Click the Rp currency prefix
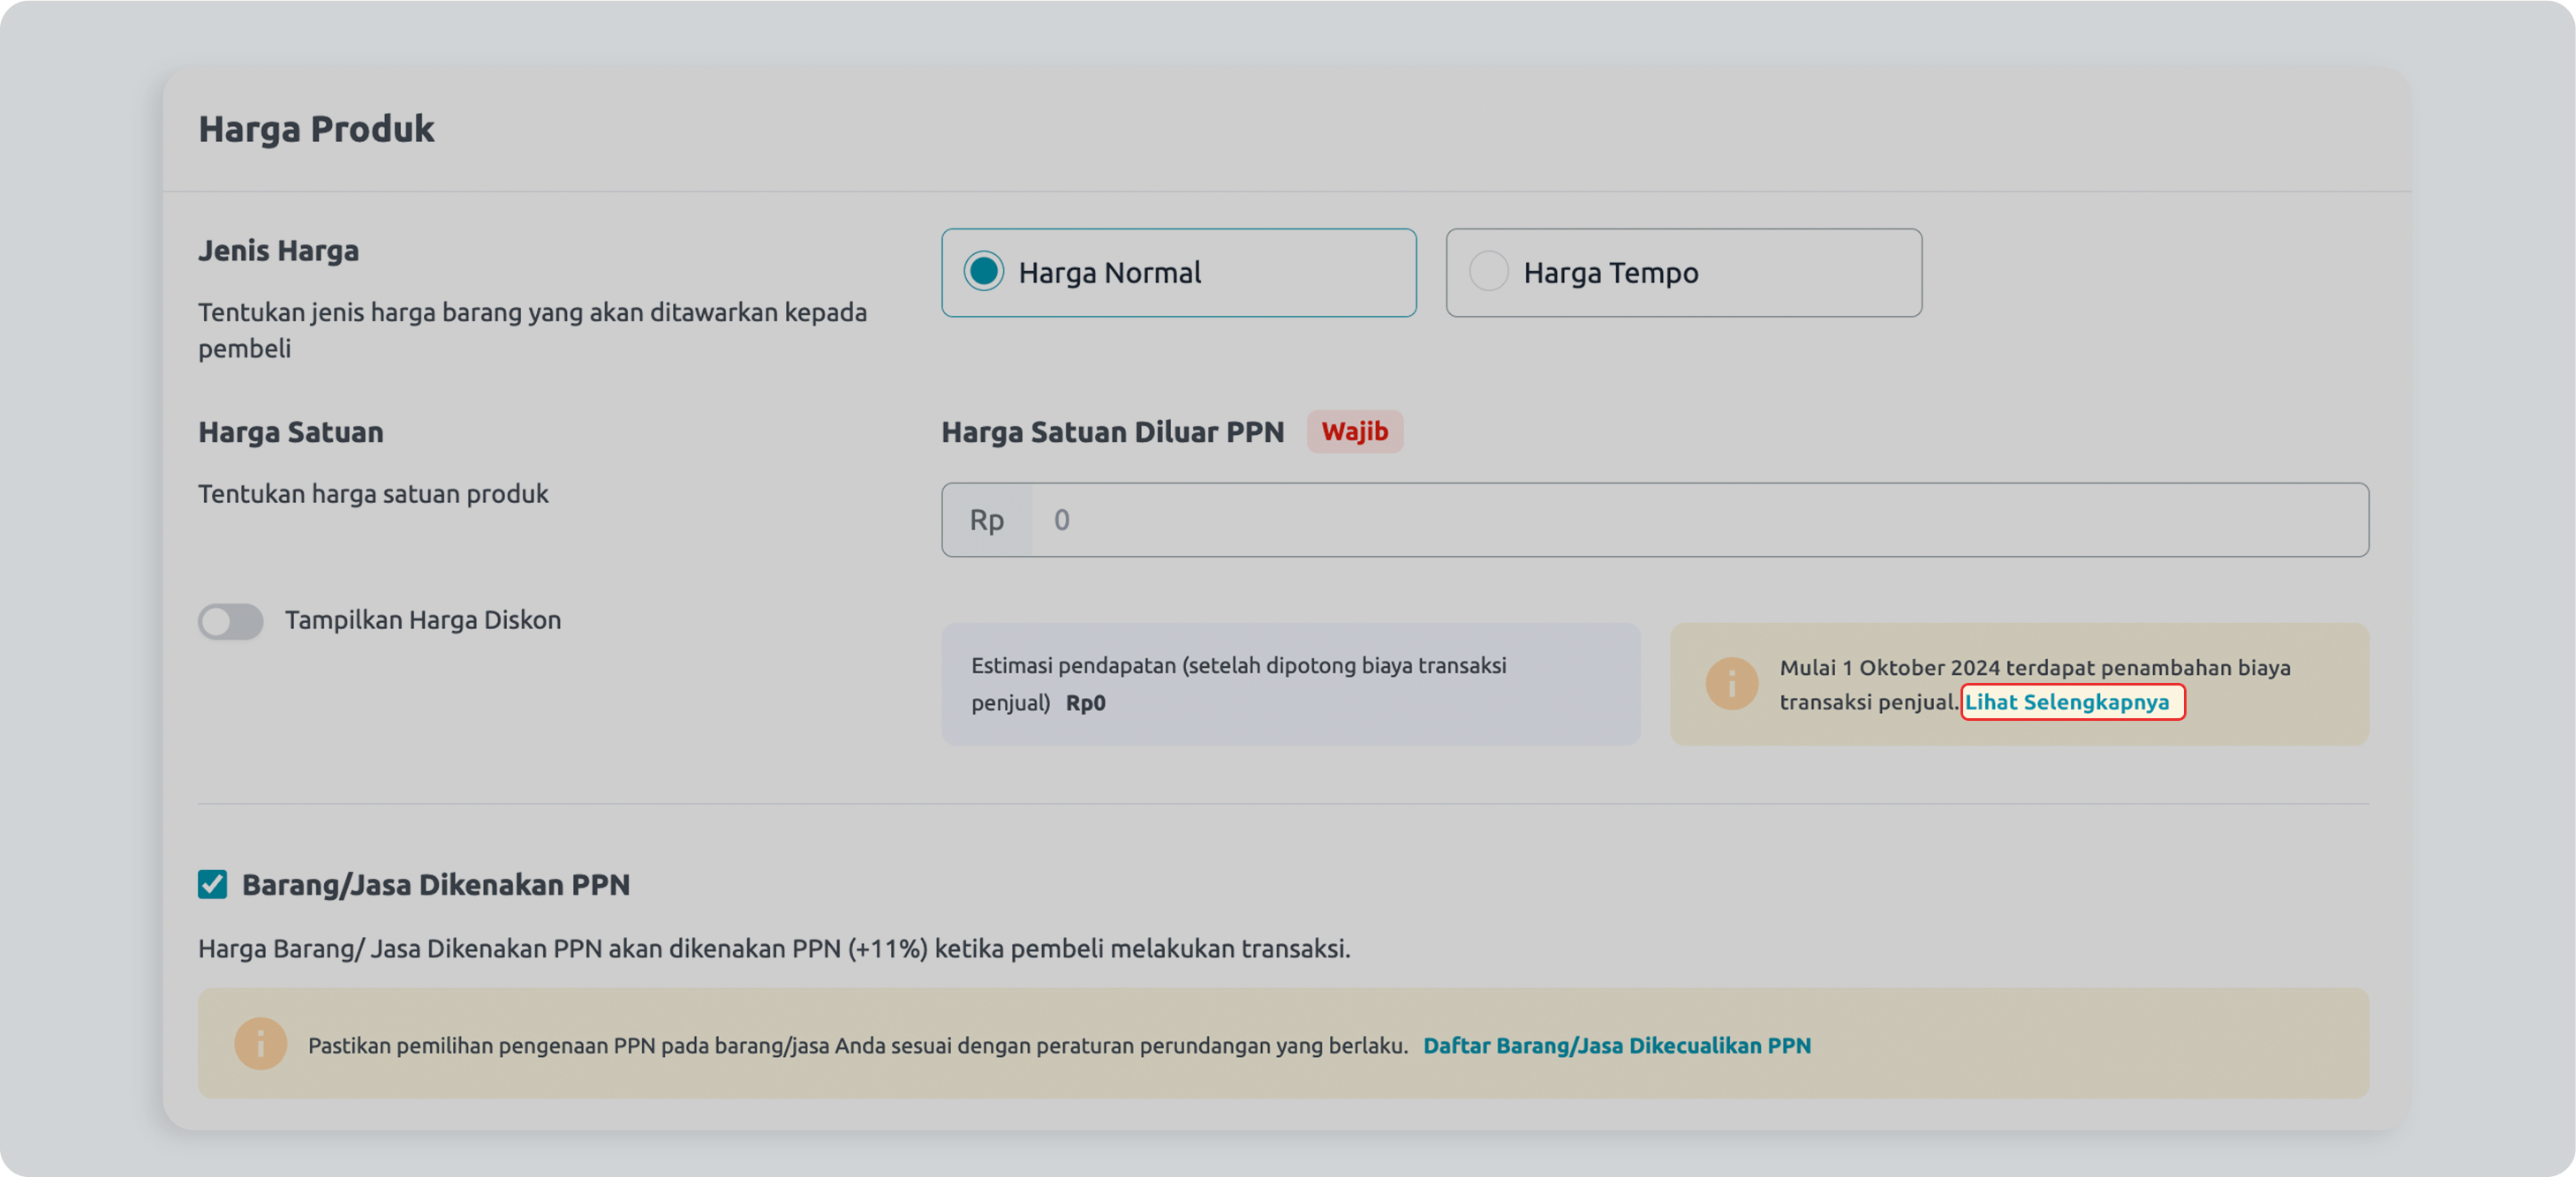Screen dimensions: 2576x1177 click(986, 520)
